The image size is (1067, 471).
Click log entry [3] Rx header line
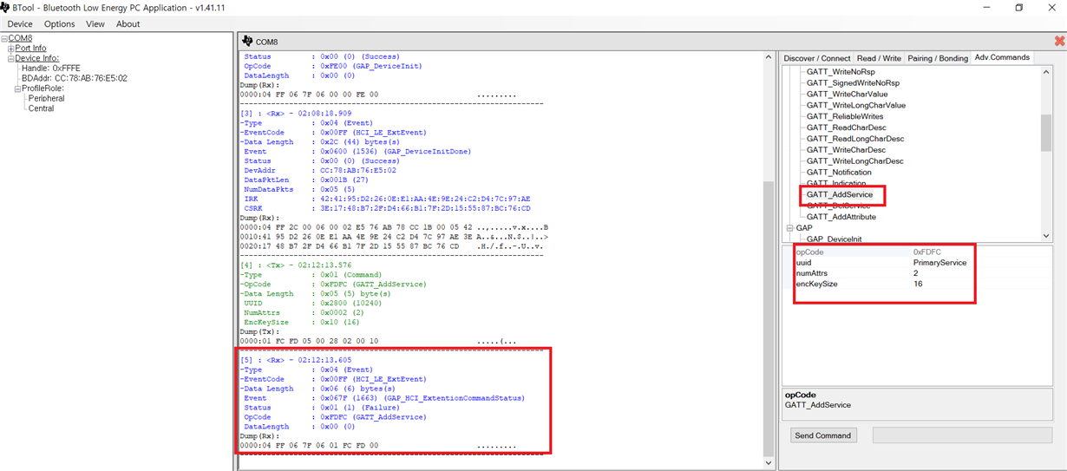click(296, 114)
